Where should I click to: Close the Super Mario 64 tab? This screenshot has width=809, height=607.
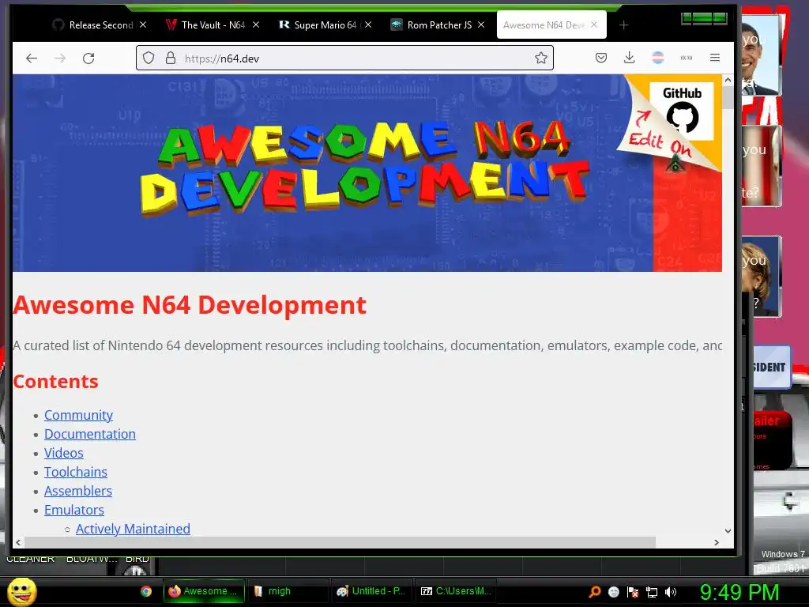coord(368,25)
